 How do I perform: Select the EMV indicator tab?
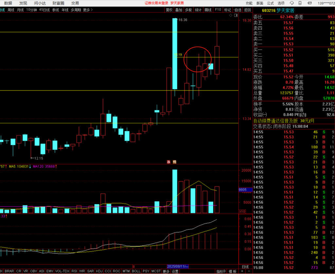[50, 271]
